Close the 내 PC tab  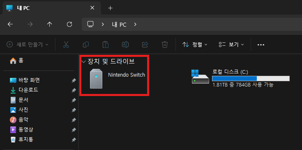[92, 8]
